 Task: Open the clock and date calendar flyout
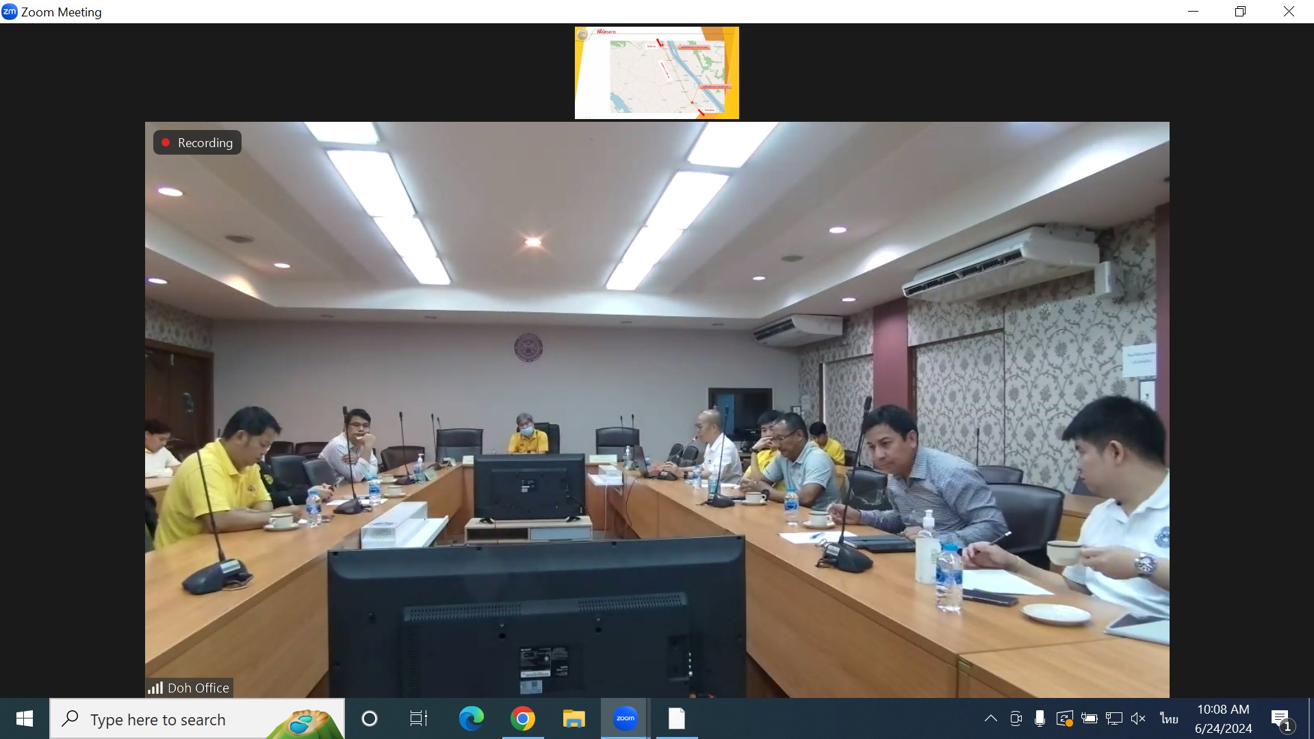(x=1223, y=718)
